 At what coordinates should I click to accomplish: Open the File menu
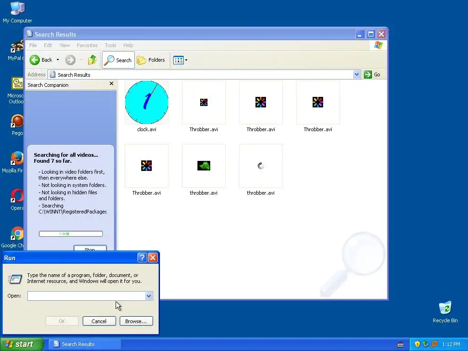33,45
